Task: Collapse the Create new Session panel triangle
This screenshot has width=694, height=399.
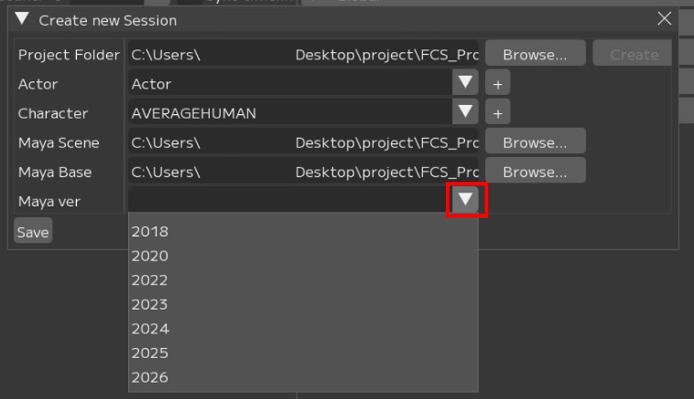Action: [x=22, y=20]
